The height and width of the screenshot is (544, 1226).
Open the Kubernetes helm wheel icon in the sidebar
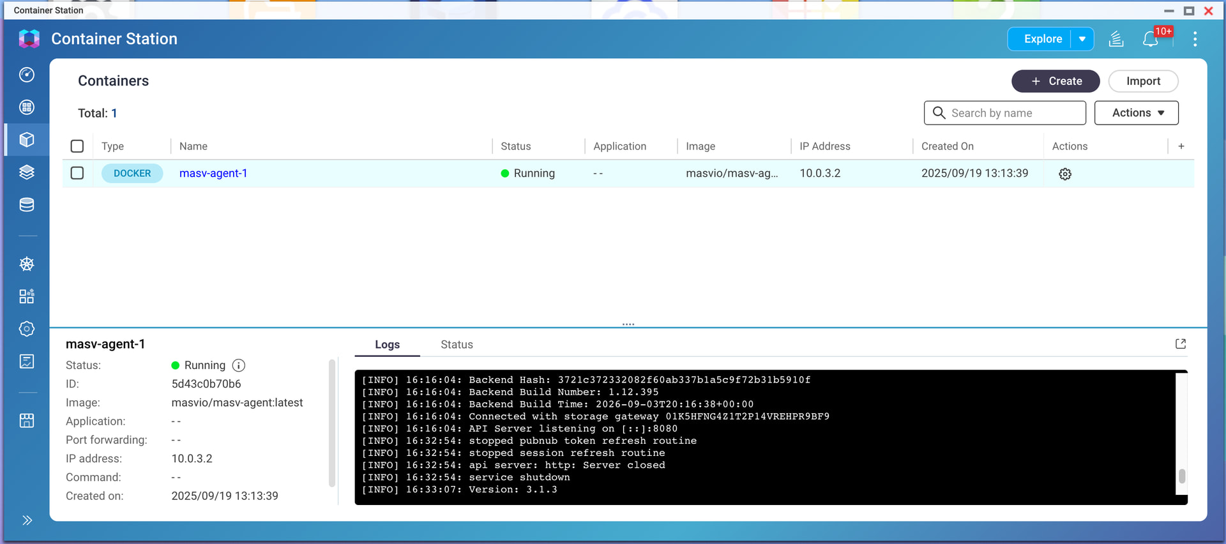[x=27, y=264]
